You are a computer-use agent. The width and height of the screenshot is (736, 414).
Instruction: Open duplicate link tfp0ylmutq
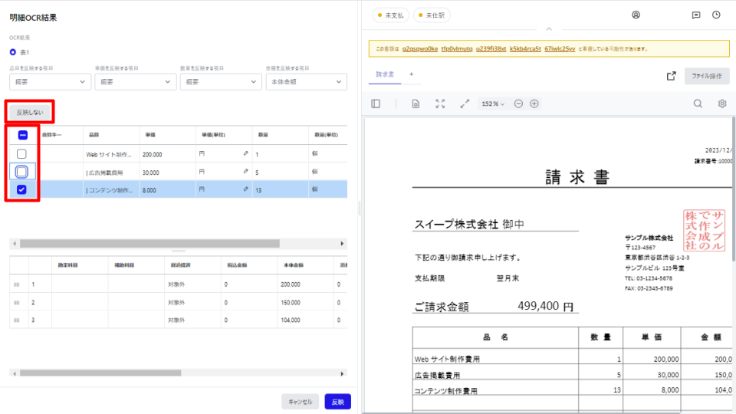coord(457,49)
